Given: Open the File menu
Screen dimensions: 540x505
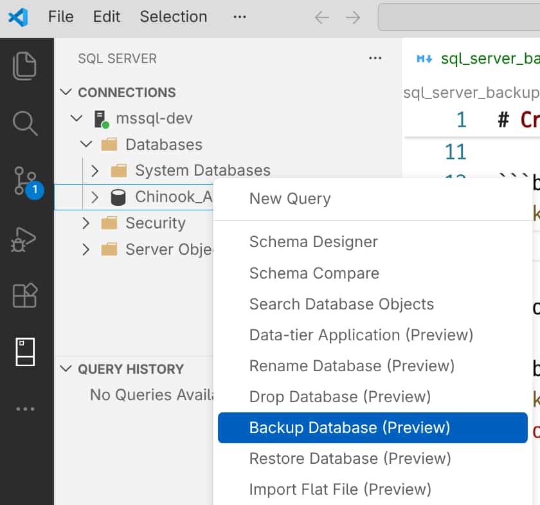Looking at the screenshot, I should pyautogui.click(x=60, y=17).
